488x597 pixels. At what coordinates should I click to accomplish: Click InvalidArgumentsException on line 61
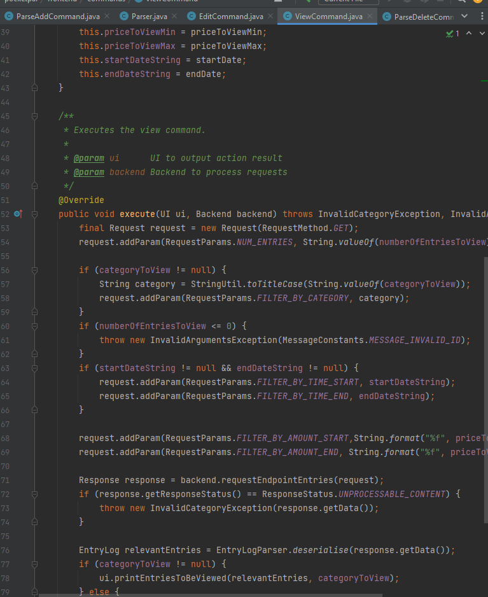pyautogui.click(x=214, y=340)
